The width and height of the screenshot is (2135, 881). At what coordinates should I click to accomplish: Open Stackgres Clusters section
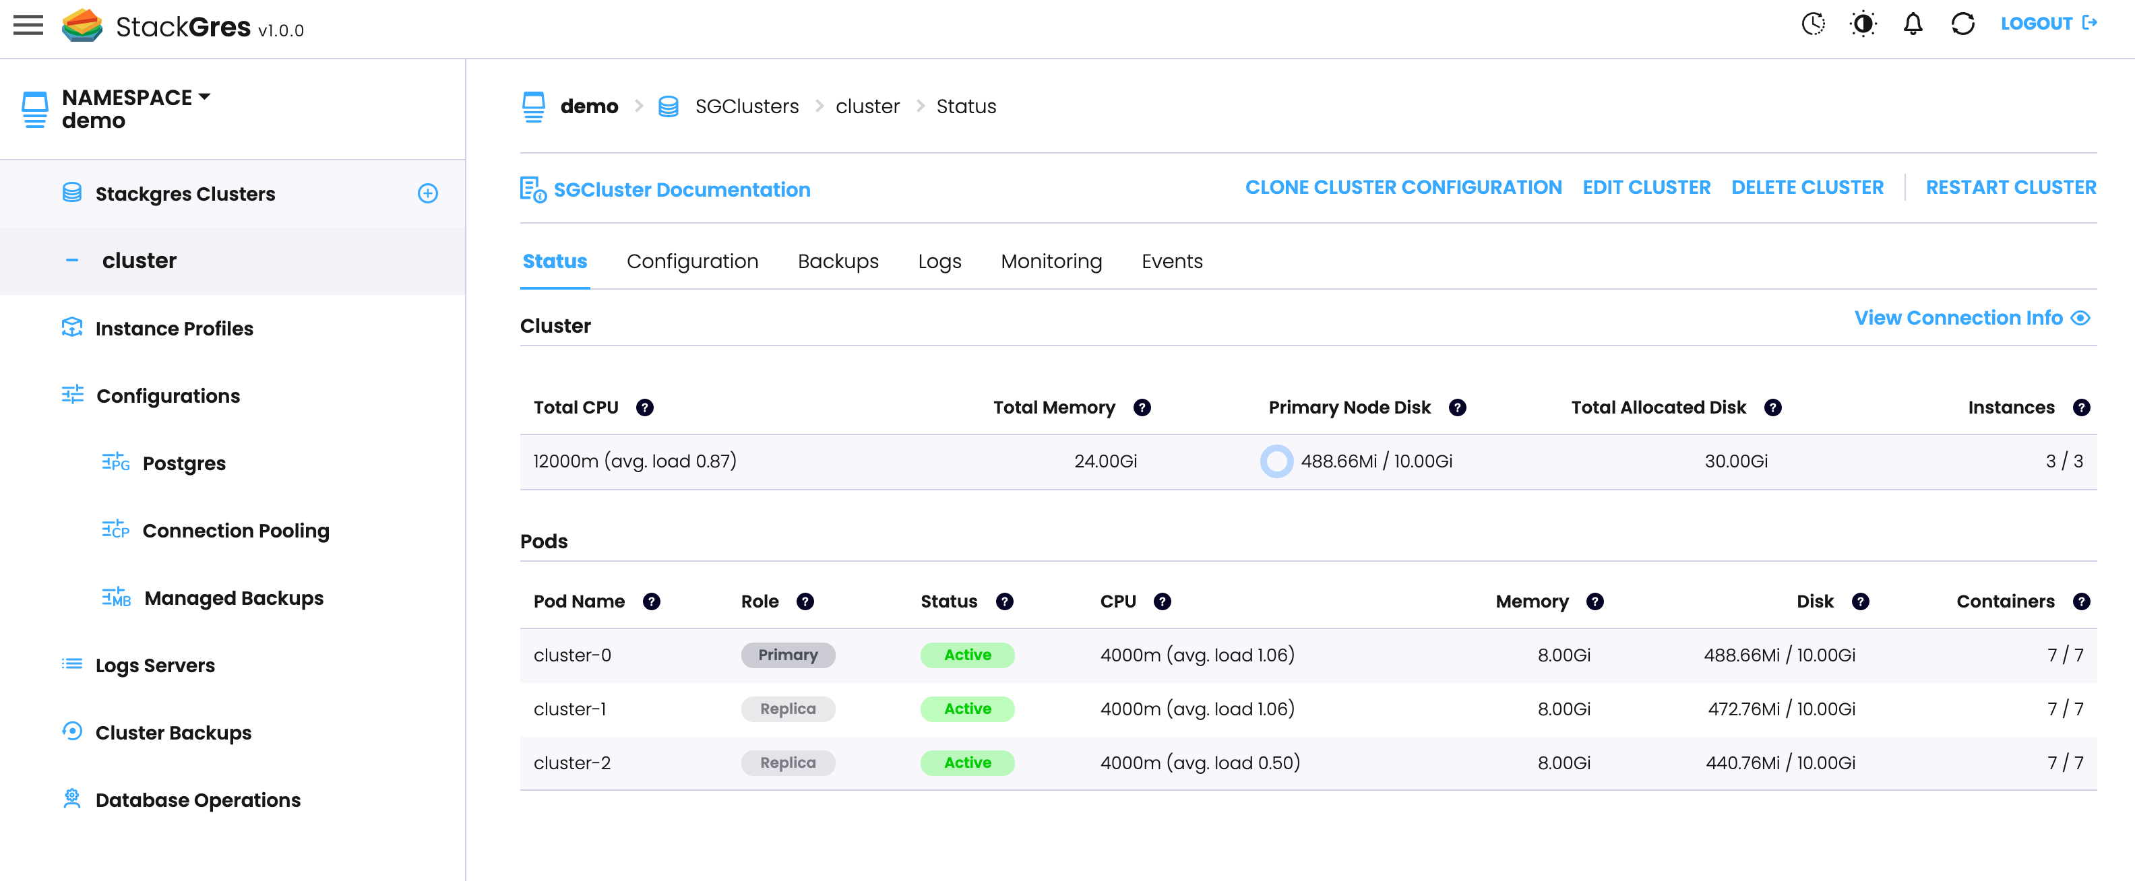pyautogui.click(x=185, y=194)
